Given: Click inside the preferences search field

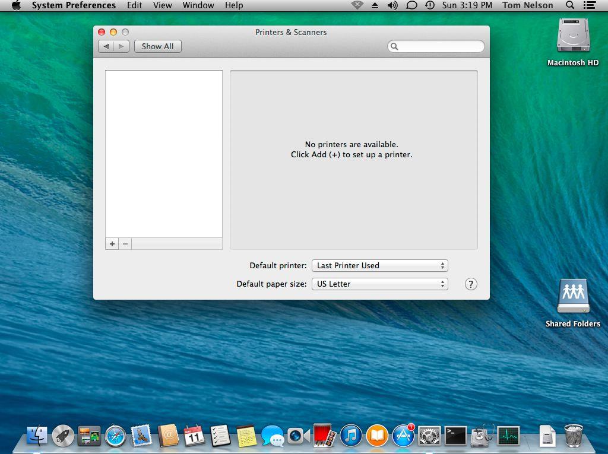Looking at the screenshot, I should [436, 46].
